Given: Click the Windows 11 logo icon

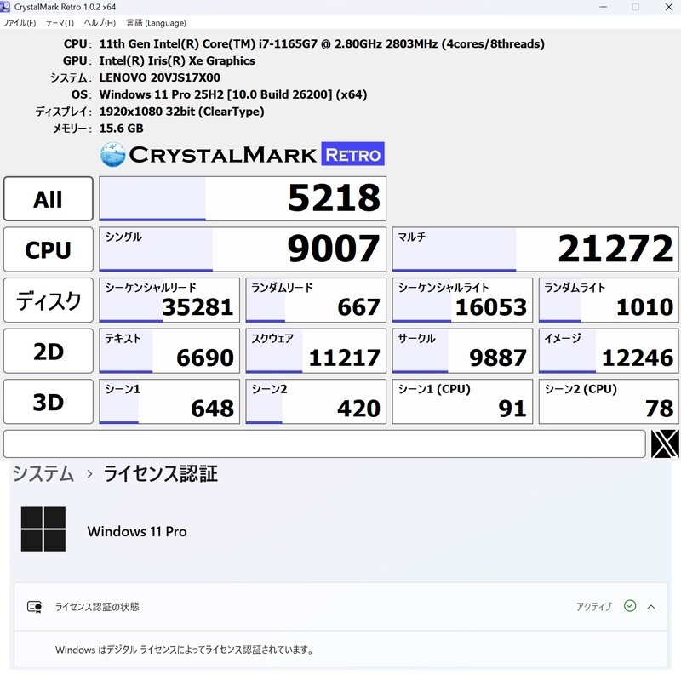Looking at the screenshot, I should coord(43,529).
